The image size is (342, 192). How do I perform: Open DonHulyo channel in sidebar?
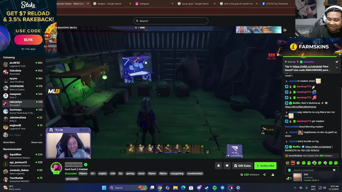click(23, 111)
